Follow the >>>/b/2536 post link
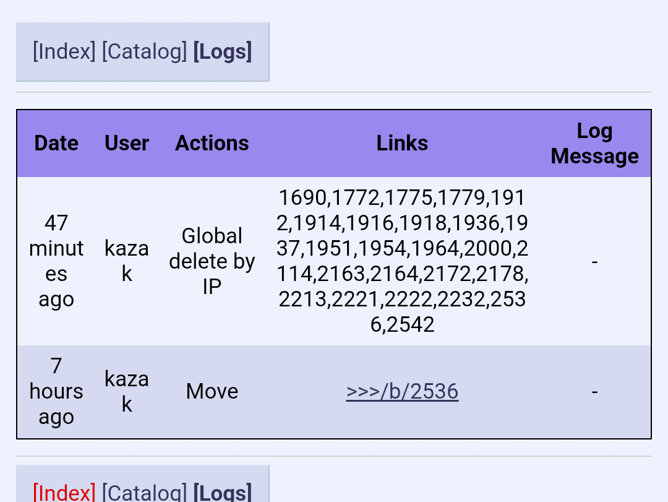 [x=402, y=391]
